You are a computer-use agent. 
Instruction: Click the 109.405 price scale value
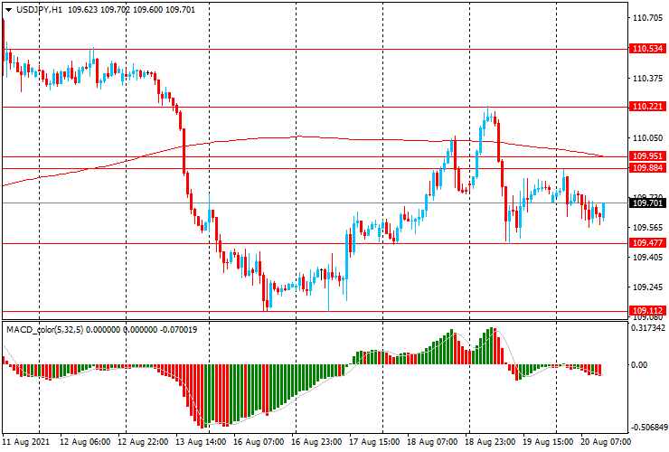coord(647,258)
